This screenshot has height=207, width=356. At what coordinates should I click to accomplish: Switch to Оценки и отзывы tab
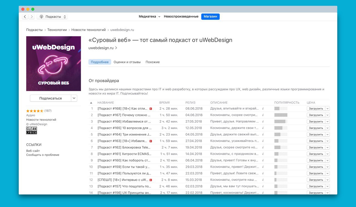[127, 62]
